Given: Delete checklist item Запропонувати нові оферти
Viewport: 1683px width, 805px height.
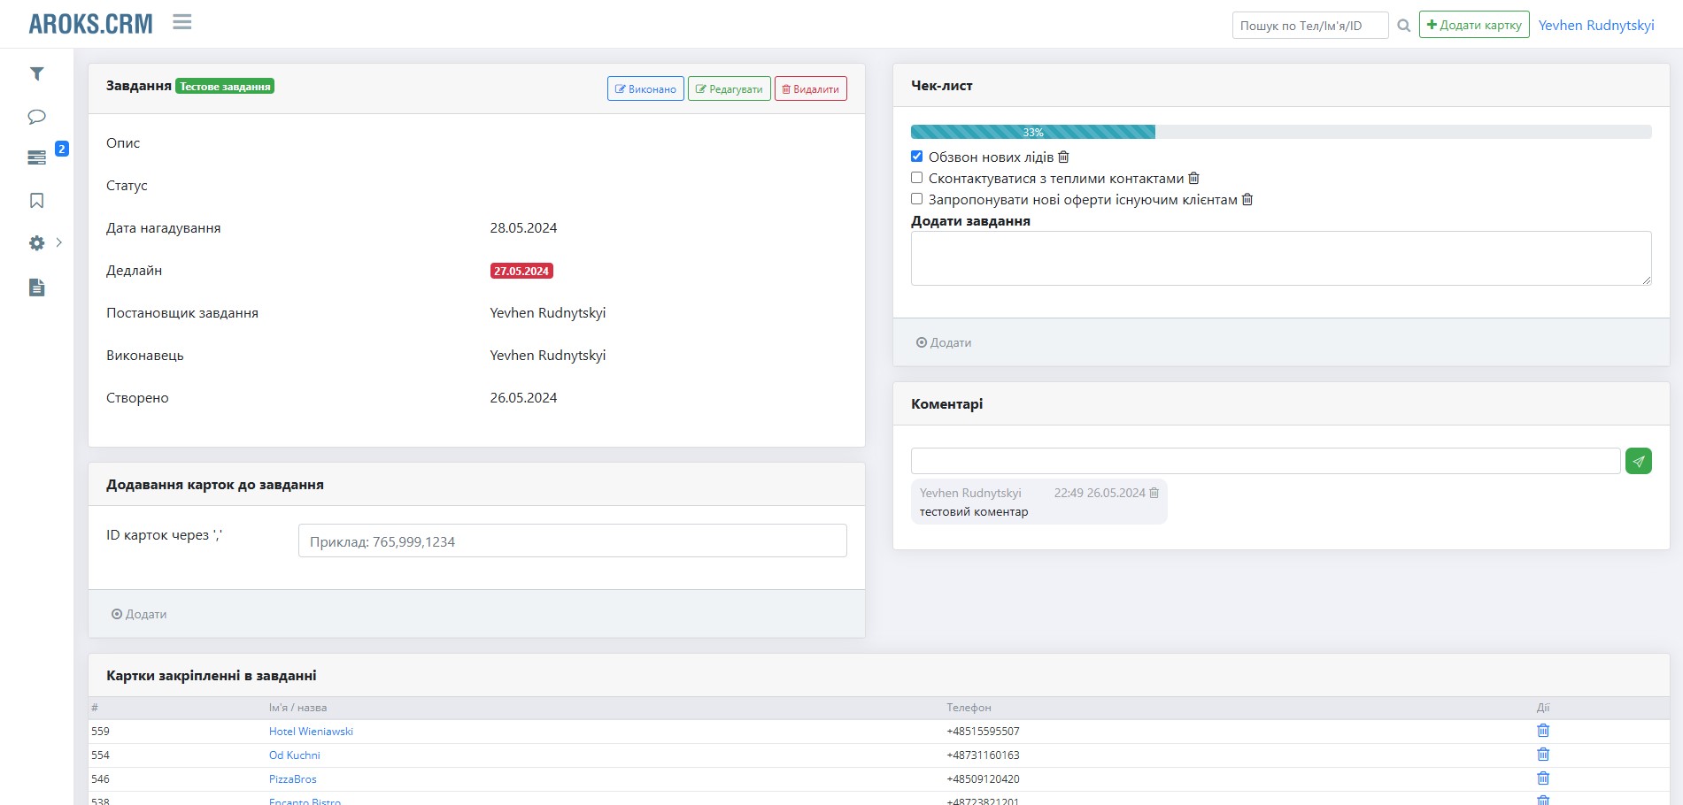Looking at the screenshot, I should pos(1247,199).
